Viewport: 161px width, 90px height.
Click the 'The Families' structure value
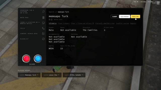(90, 30)
